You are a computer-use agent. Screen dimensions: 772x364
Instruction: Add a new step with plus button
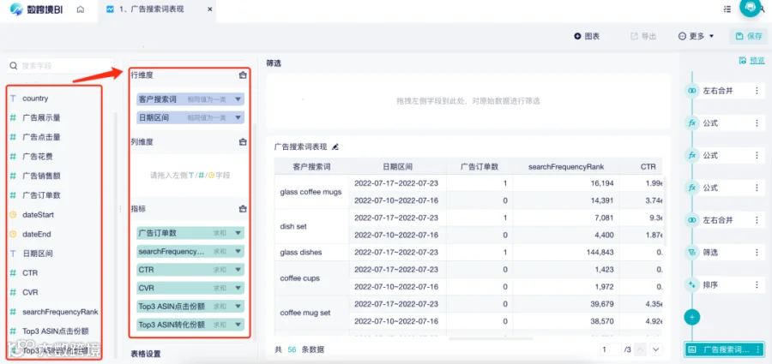tap(691, 317)
